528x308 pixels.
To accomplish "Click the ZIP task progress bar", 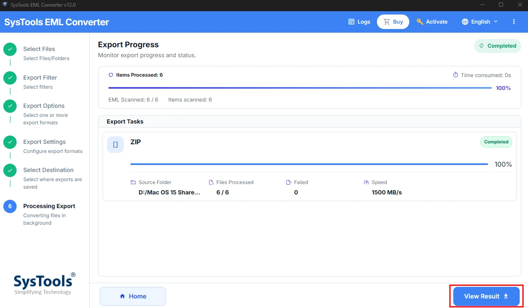I will pos(309,164).
